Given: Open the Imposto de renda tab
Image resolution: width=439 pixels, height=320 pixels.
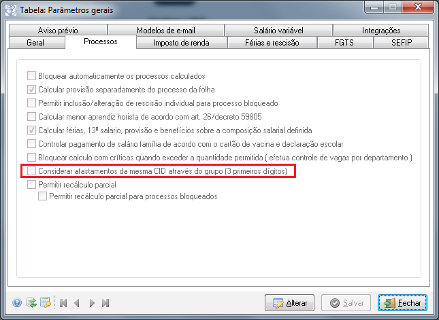Looking at the screenshot, I should (x=180, y=43).
